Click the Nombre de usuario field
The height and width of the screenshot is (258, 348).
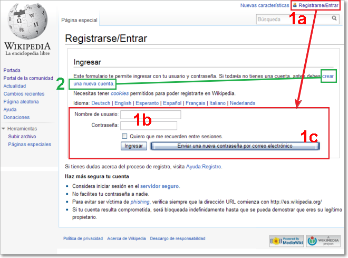tap(151, 115)
